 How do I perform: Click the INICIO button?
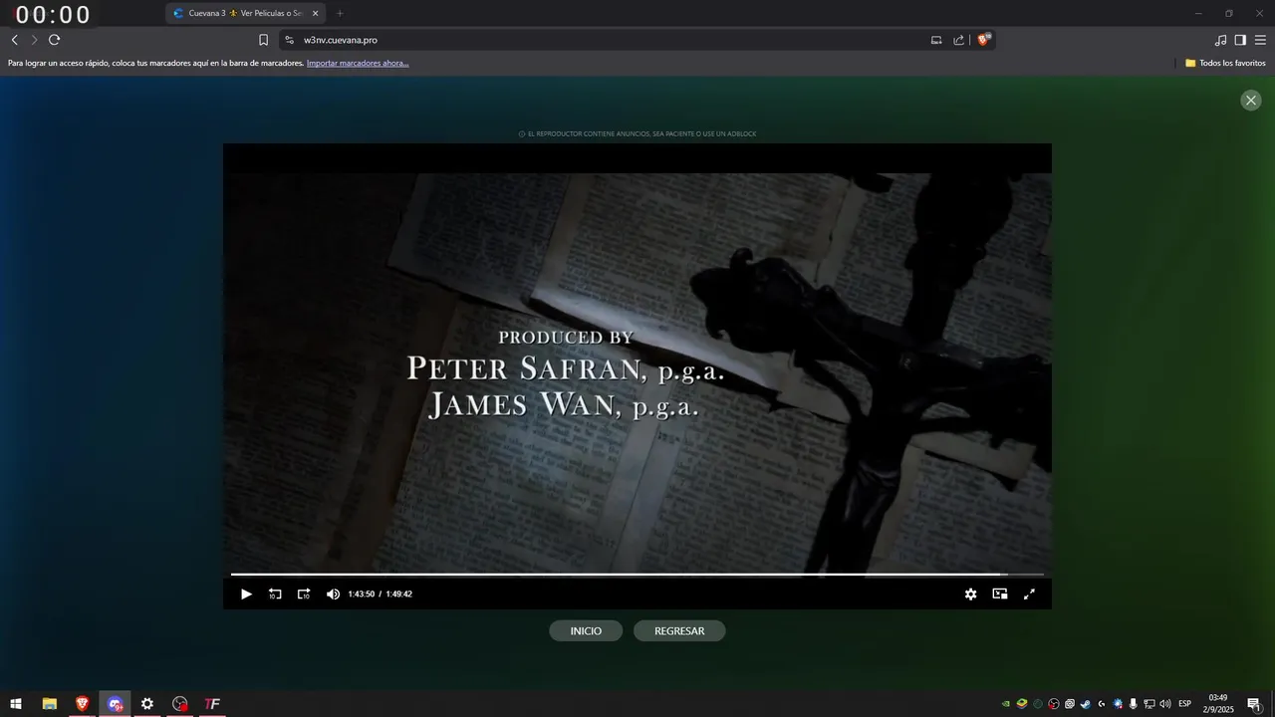[x=586, y=631]
